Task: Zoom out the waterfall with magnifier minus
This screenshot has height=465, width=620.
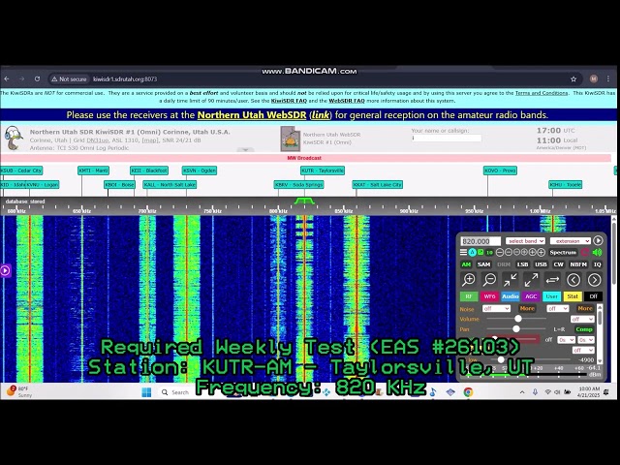Action: pos(489,280)
